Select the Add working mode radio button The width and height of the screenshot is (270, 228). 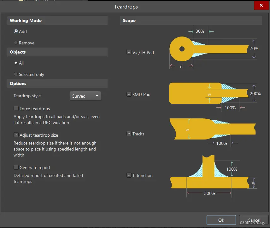[16, 31]
